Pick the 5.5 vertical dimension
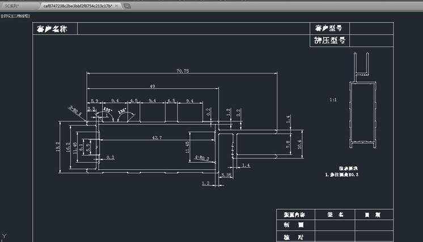The width and height of the screenshot is (423, 242). (88, 147)
